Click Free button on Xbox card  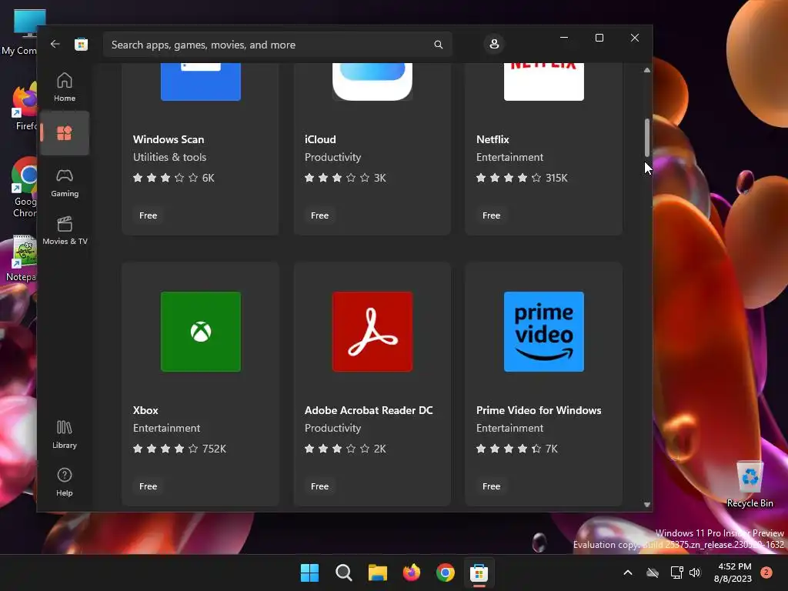[x=148, y=486]
